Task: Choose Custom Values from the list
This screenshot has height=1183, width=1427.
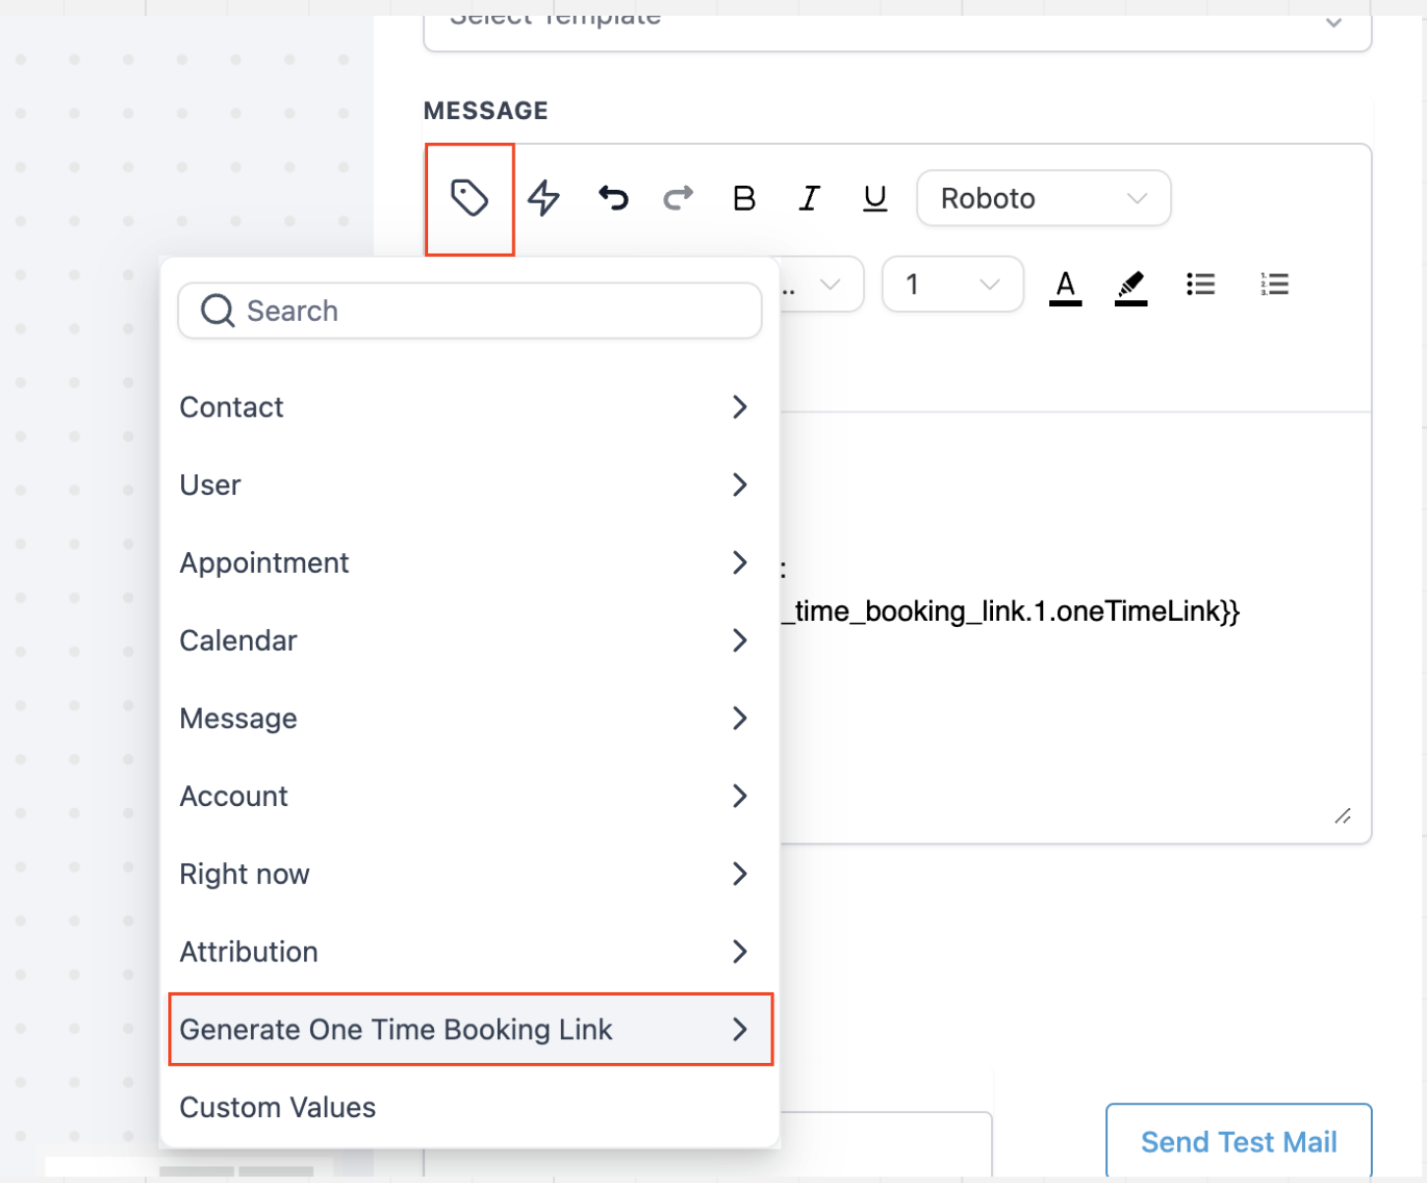Action: pyautogui.click(x=279, y=1107)
